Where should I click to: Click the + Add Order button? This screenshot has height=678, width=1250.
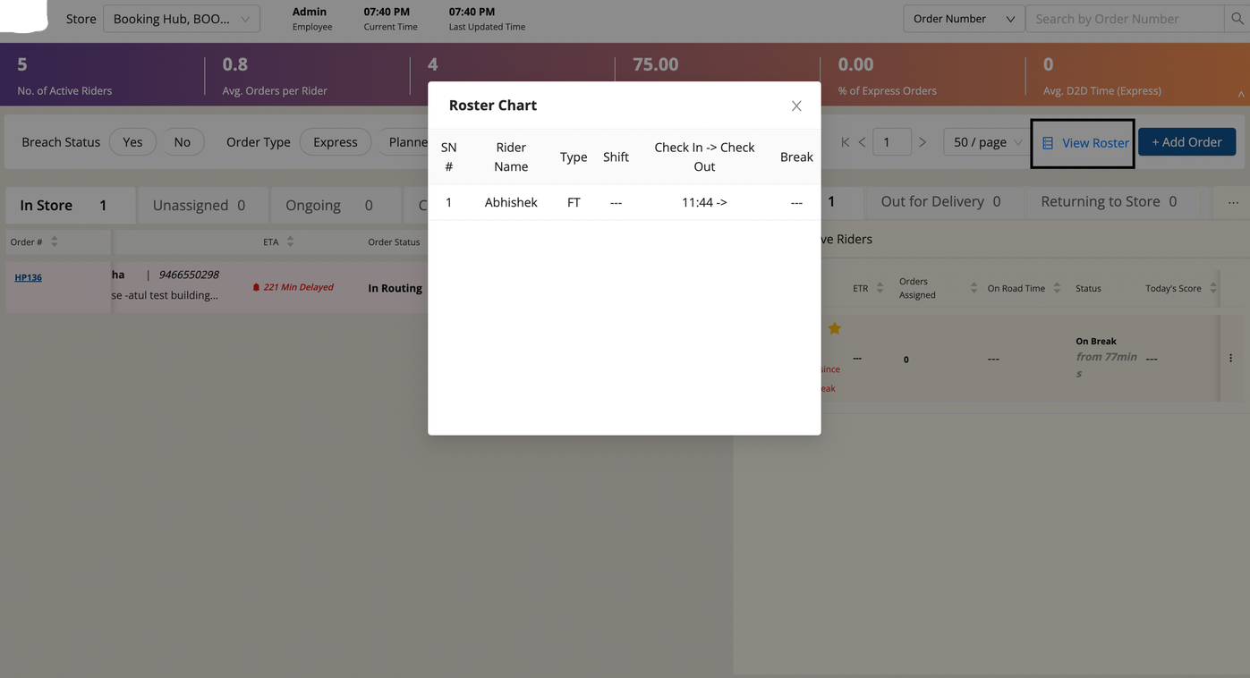pyautogui.click(x=1186, y=142)
